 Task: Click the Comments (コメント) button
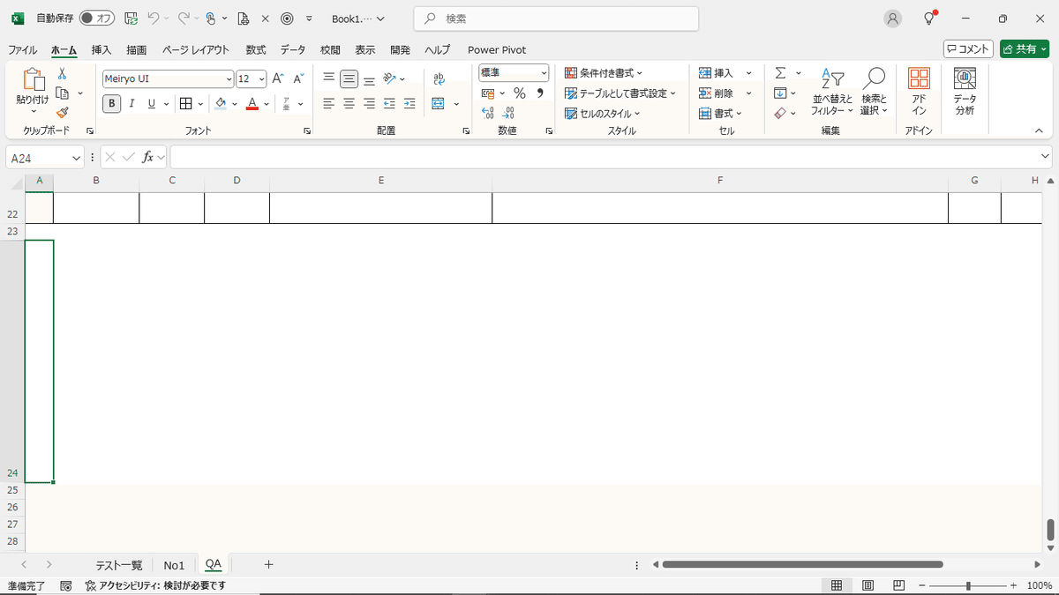click(968, 49)
